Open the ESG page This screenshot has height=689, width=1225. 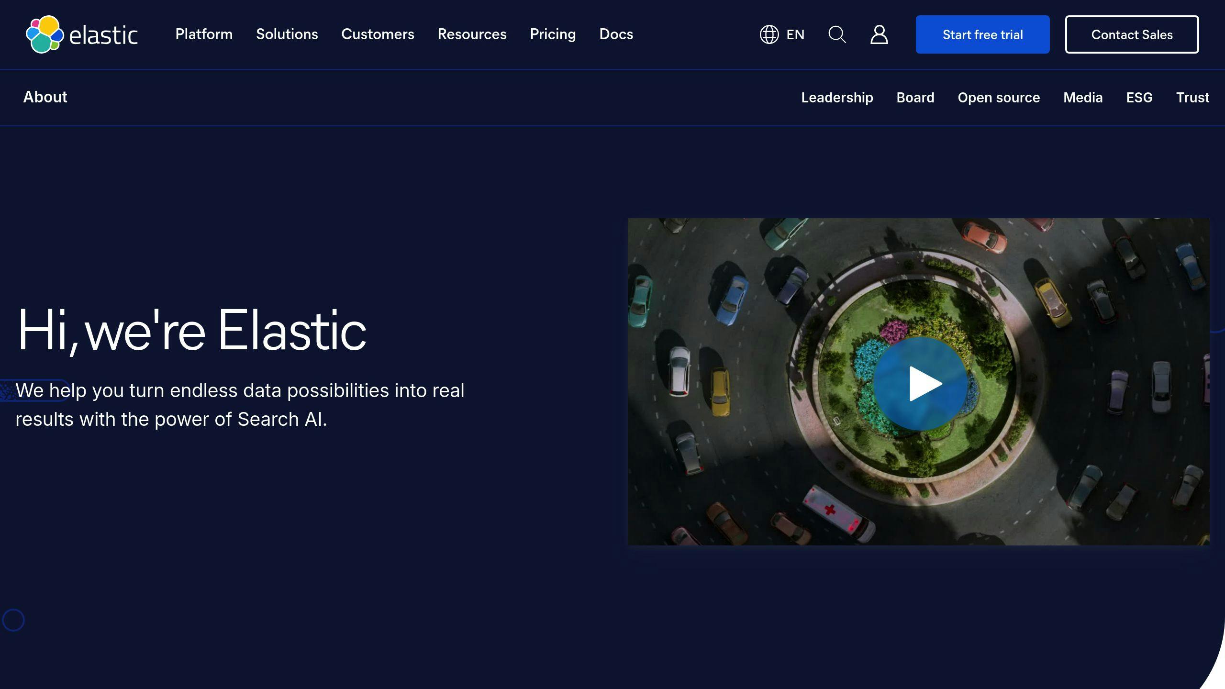tap(1139, 98)
